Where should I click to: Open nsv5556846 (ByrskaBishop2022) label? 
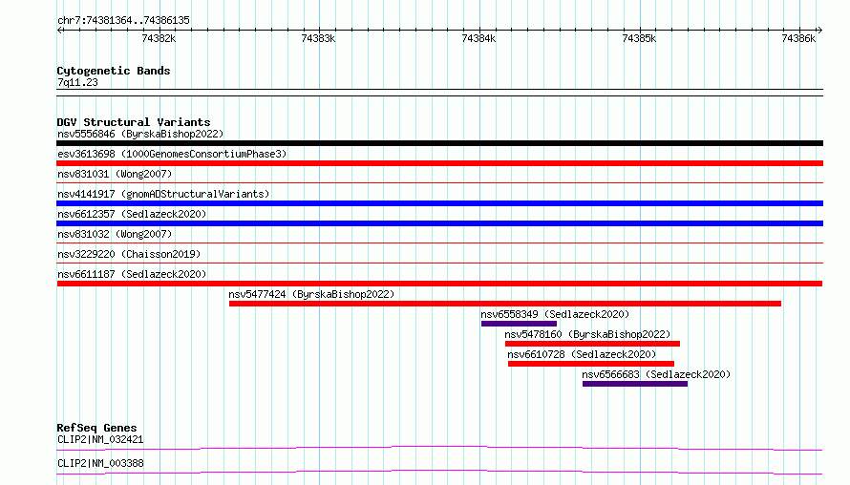(x=140, y=134)
